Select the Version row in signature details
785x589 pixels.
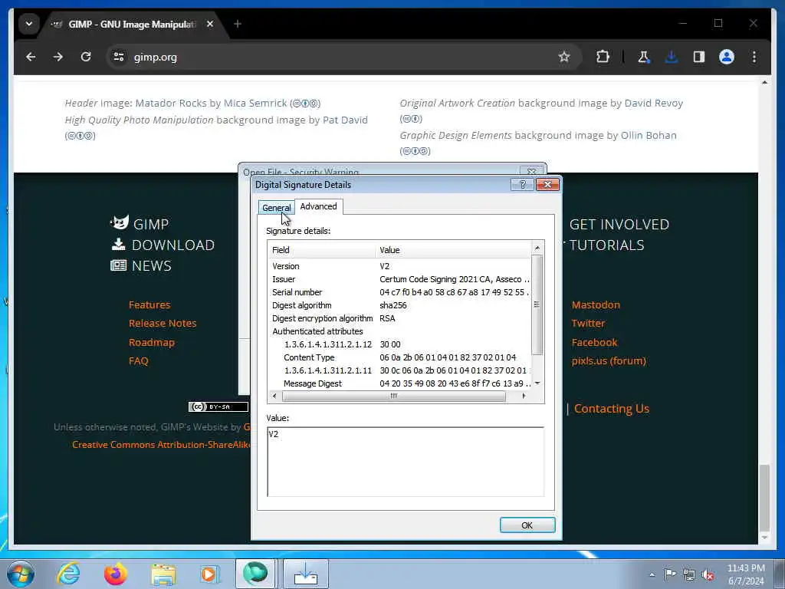tap(400, 266)
